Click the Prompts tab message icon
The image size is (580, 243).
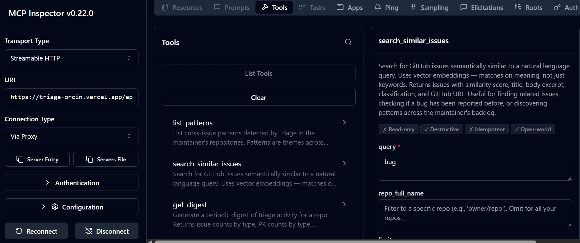coord(217,7)
